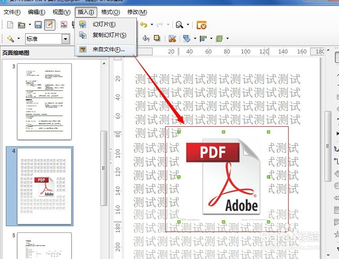The width and height of the screenshot is (339, 259).
Task: Choose 幻灯片(E) from the insert menu
Action: (x=106, y=24)
